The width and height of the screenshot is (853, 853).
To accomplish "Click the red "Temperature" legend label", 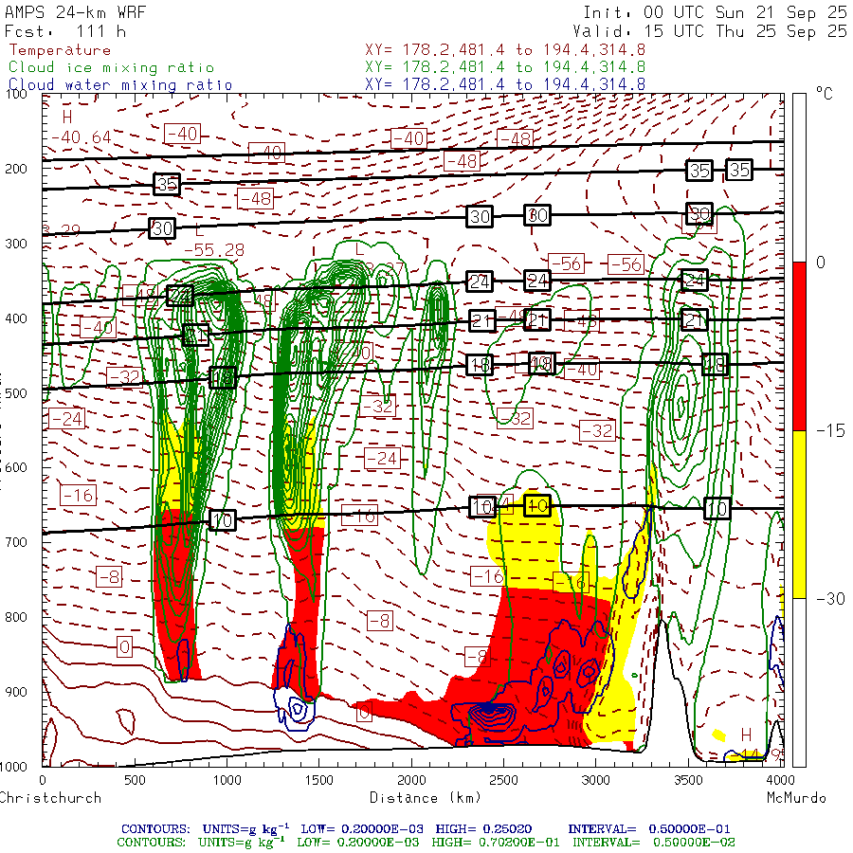I will click(60, 50).
